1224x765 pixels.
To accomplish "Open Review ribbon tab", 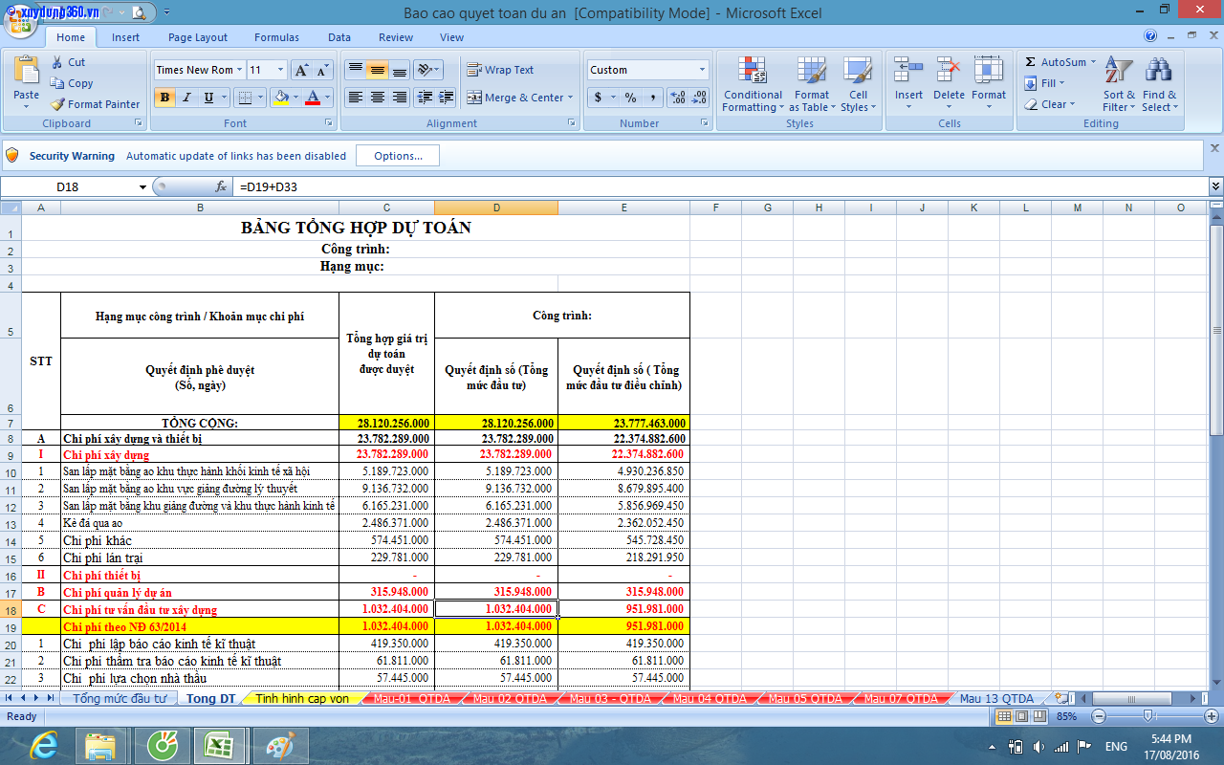I will (396, 37).
